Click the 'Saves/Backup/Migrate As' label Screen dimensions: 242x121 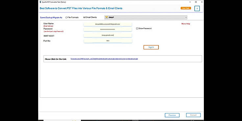click(x=51, y=18)
